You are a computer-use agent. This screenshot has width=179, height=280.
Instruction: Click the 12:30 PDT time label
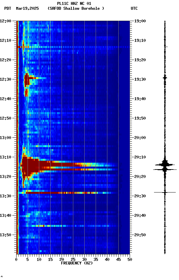(6, 79)
